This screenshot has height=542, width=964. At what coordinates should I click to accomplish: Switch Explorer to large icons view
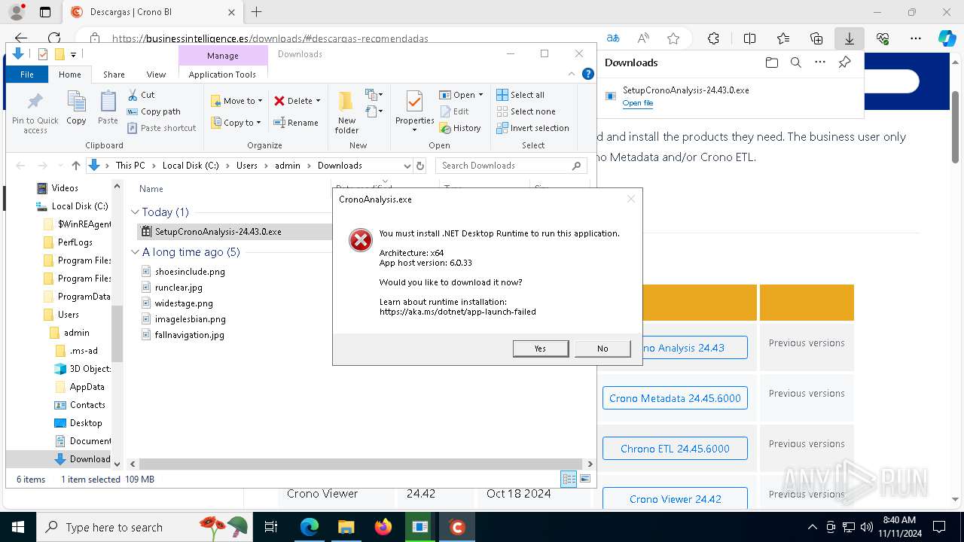pos(585,479)
